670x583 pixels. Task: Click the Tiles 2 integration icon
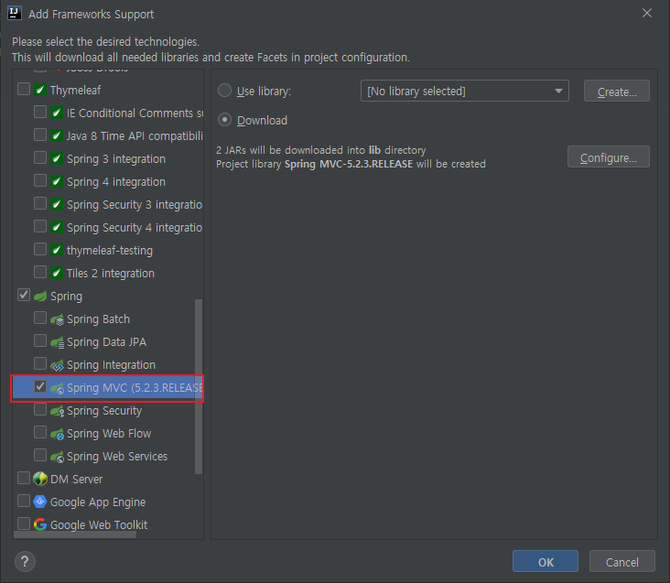click(57, 273)
